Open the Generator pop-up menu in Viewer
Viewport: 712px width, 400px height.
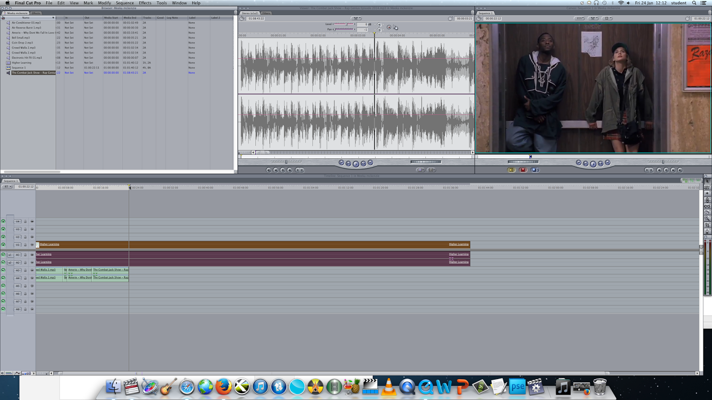[432, 170]
